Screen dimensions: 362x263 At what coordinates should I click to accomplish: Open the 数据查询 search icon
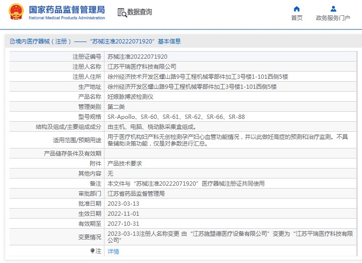122,13
